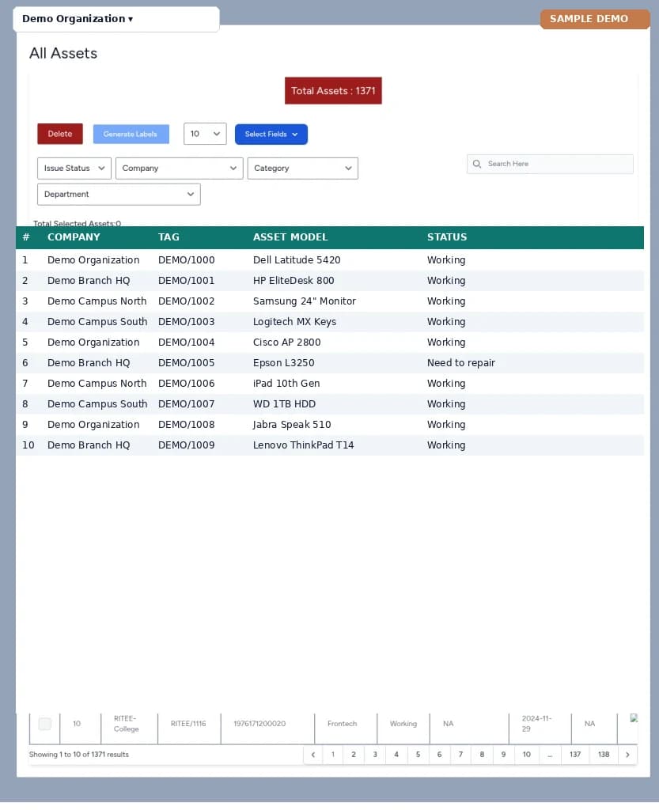The width and height of the screenshot is (659, 810).
Task: Select the Cisco AP 2800 cell
Action: tap(286, 343)
